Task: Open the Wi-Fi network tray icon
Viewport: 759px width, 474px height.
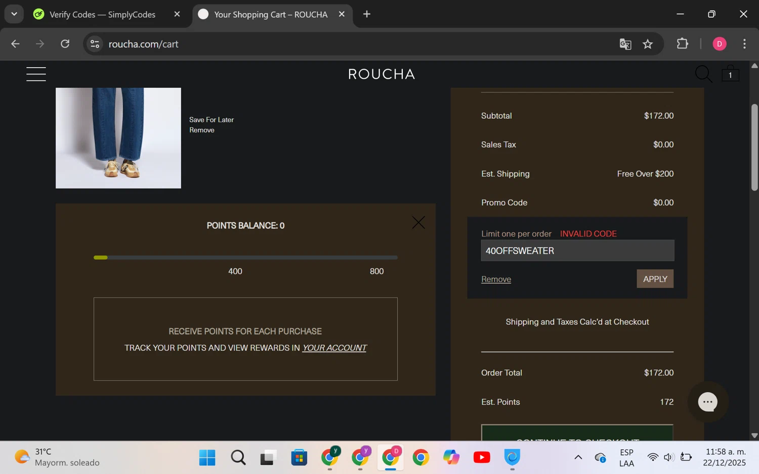Action: coord(653,458)
